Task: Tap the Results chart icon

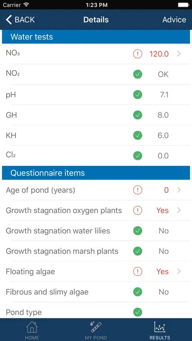Action: point(160,327)
